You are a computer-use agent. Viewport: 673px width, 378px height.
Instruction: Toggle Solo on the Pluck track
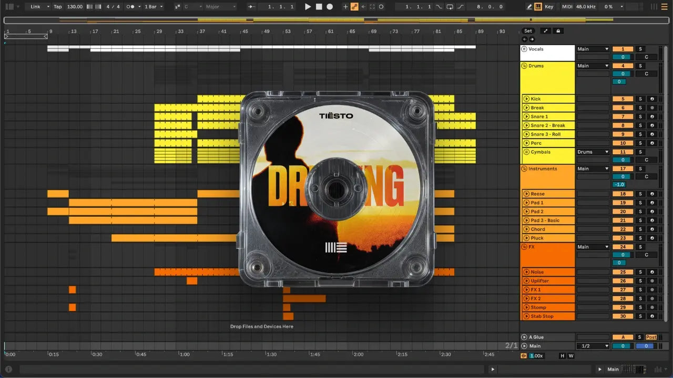(x=640, y=238)
